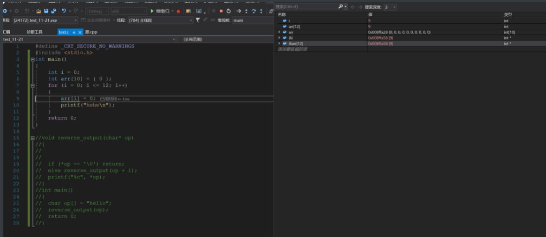The image size is (546, 237).
Task: Open the test_11-21 project scope dropdown
Action: 89,39
